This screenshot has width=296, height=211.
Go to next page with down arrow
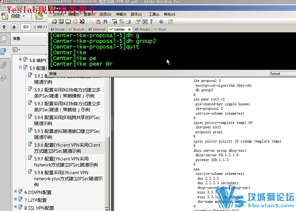point(14,27)
